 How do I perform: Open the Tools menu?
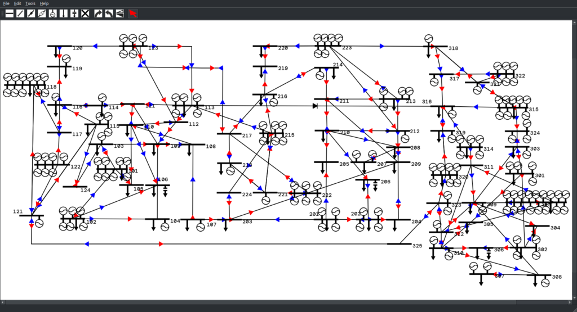pos(30,3)
